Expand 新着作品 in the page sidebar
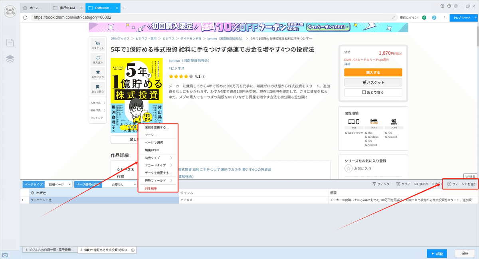Screen dimensions: 479x259 (x=97, y=110)
